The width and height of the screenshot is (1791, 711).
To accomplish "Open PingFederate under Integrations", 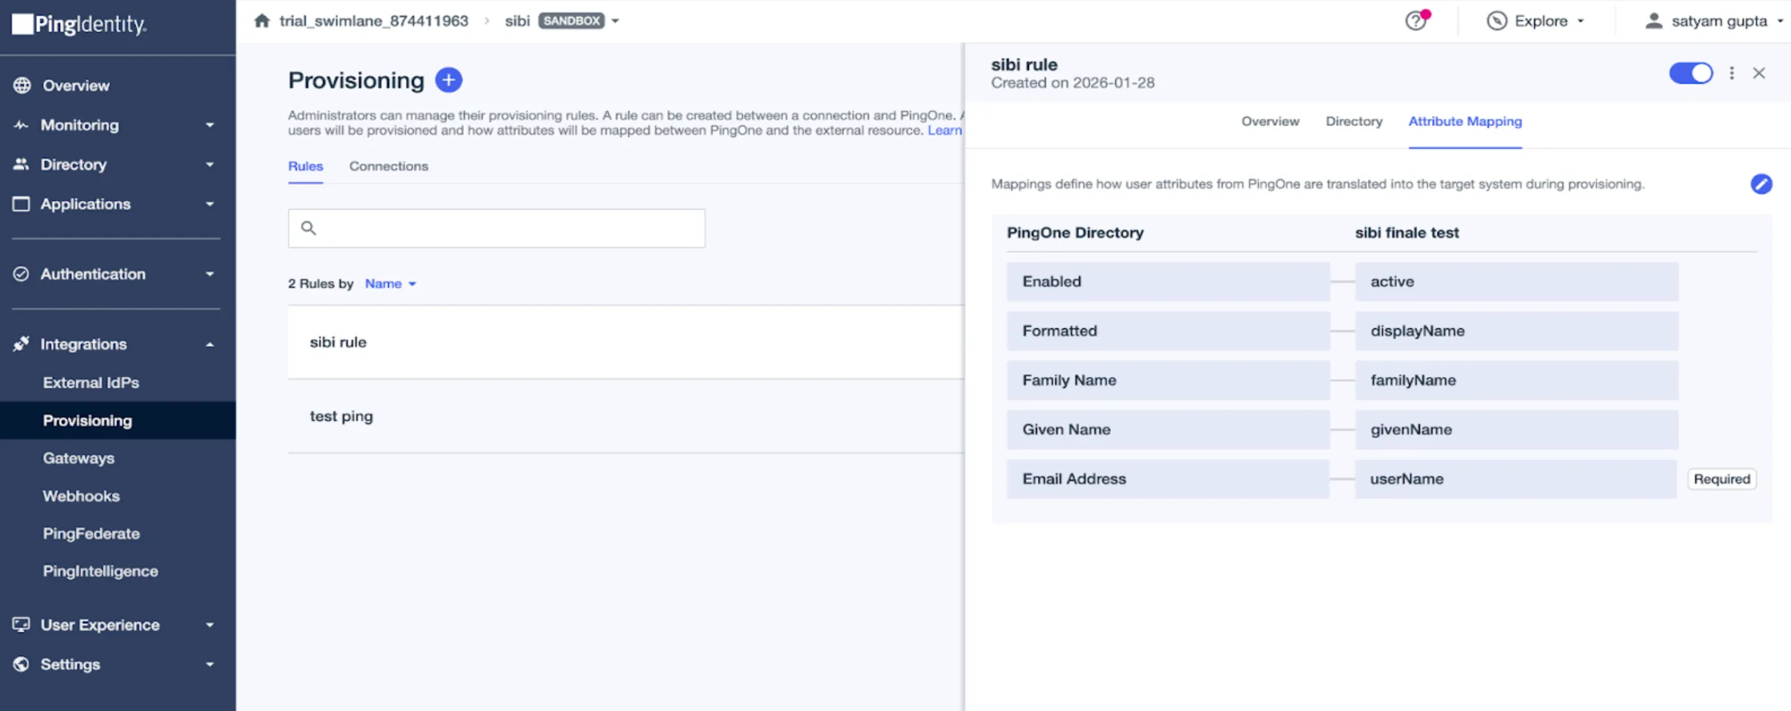I will click(x=91, y=534).
